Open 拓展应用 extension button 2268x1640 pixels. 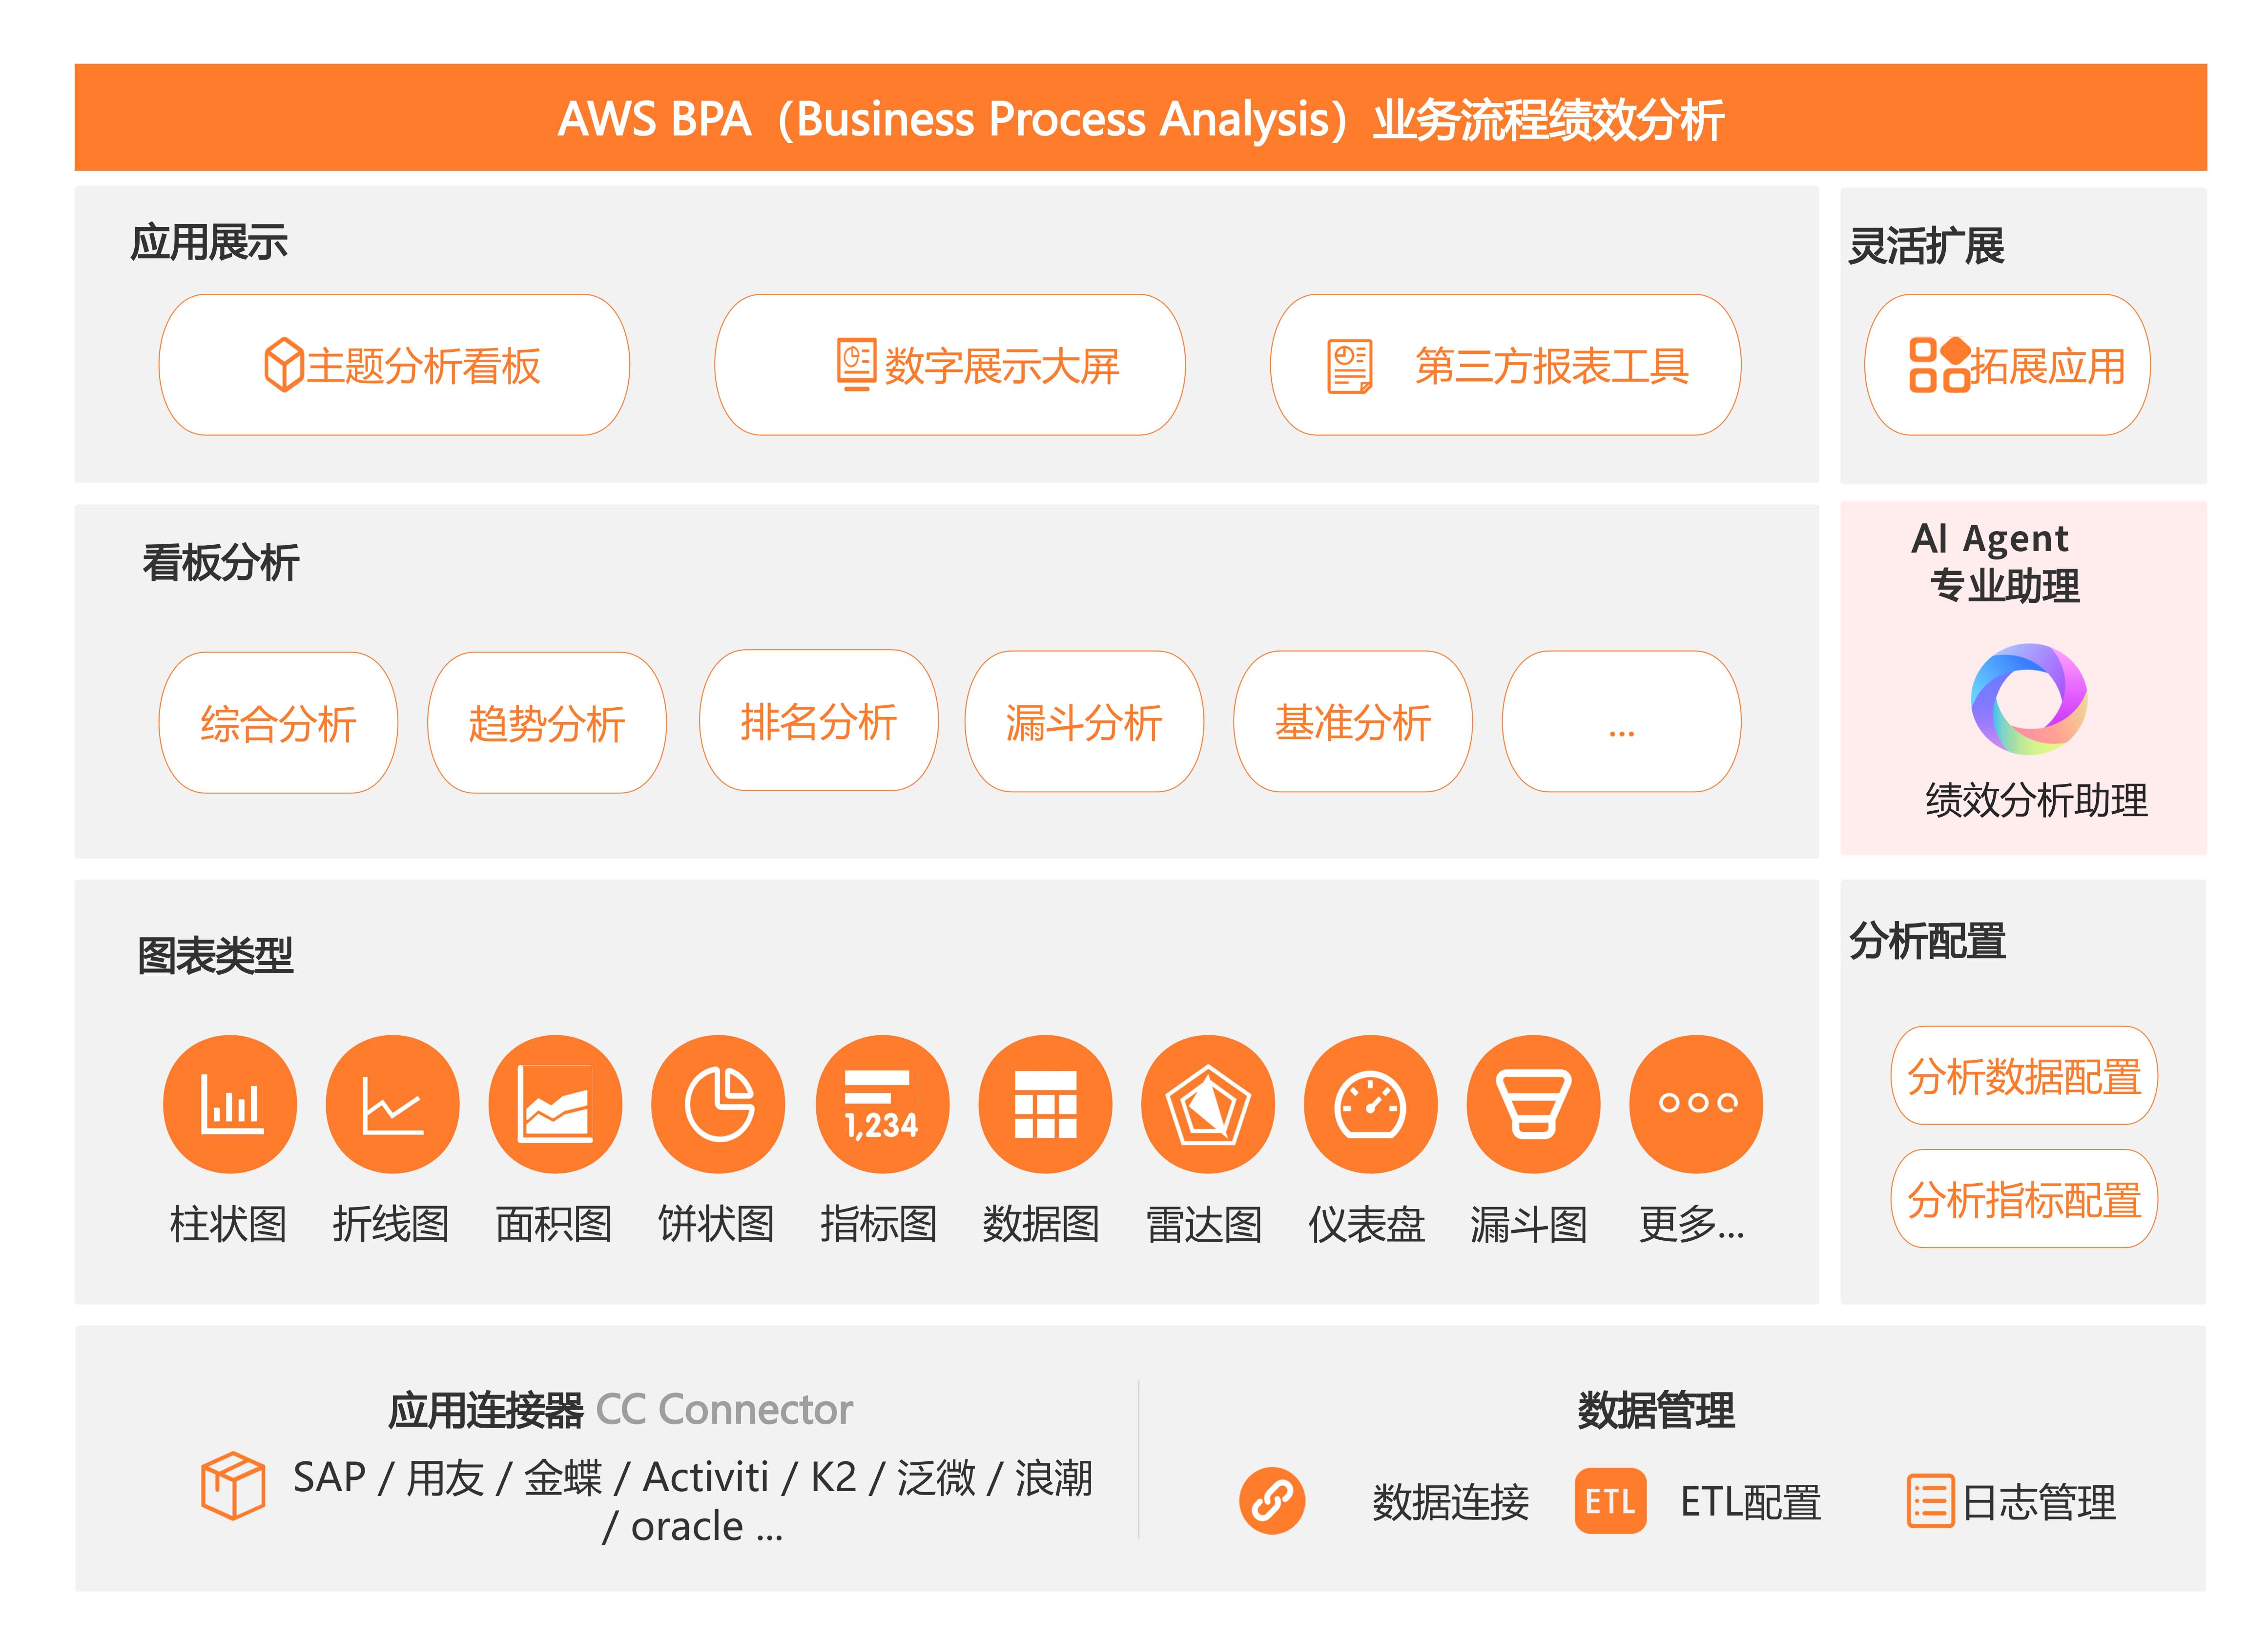click(2007, 365)
